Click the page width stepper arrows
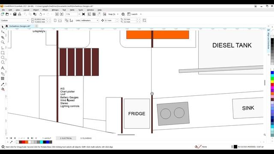The height and width of the screenshot is (154, 274). point(48,19)
